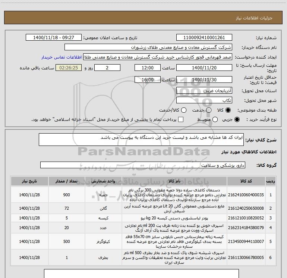Click the response deadline date 1400/11/20 field
The image size is (287, 278).
coord(204,68)
